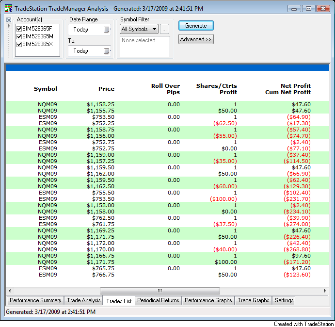Toggle account SIM528365X checkbox

19,44
